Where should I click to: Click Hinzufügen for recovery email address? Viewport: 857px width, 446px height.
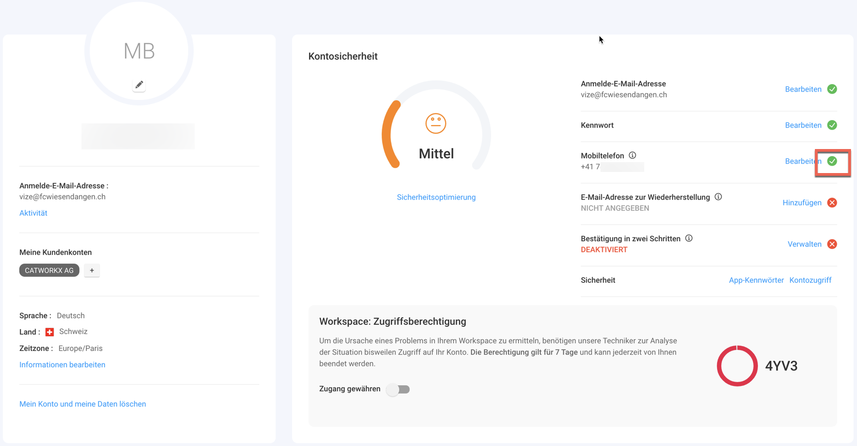point(802,203)
